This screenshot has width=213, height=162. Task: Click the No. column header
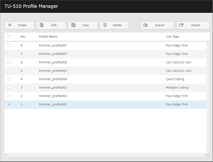click(x=23, y=37)
